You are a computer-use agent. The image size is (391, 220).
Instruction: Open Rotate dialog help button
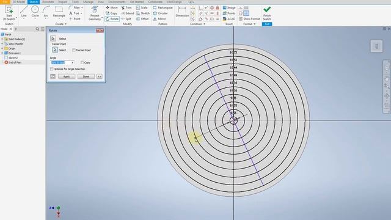click(53, 76)
